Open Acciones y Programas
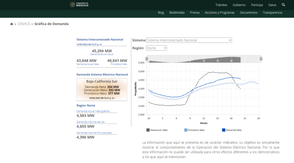This screenshot has width=294, height=163. [x=220, y=13]
